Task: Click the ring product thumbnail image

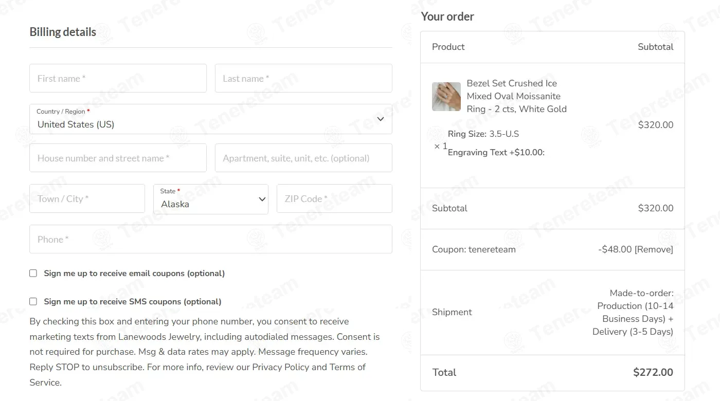Action: click(x=446, y=97)
